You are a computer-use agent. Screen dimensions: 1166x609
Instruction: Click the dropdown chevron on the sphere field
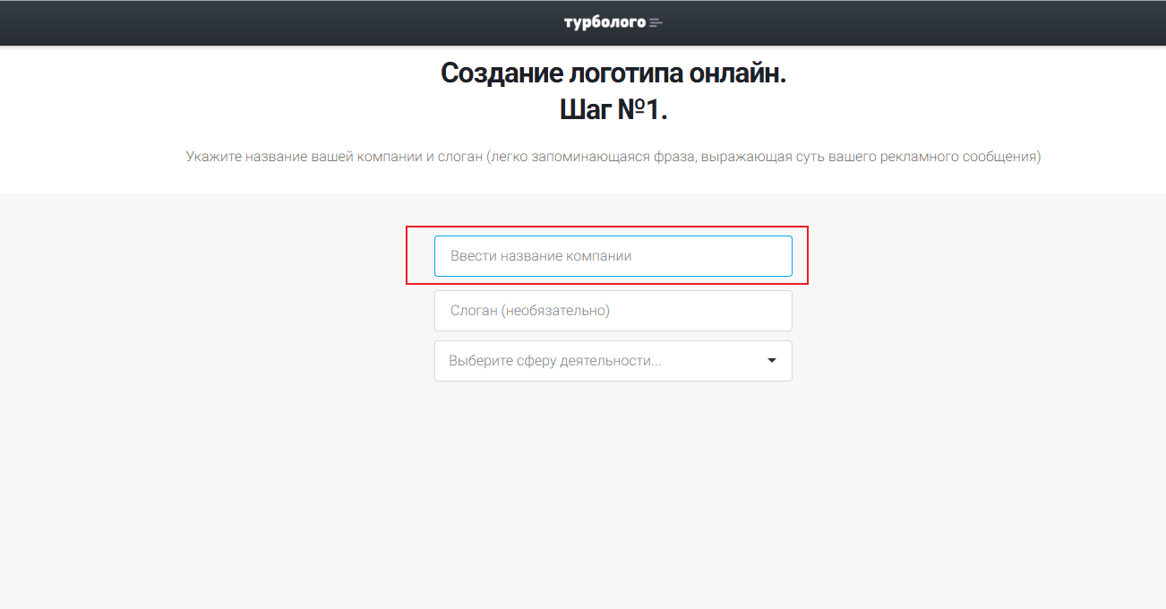(x=771, y=360)
